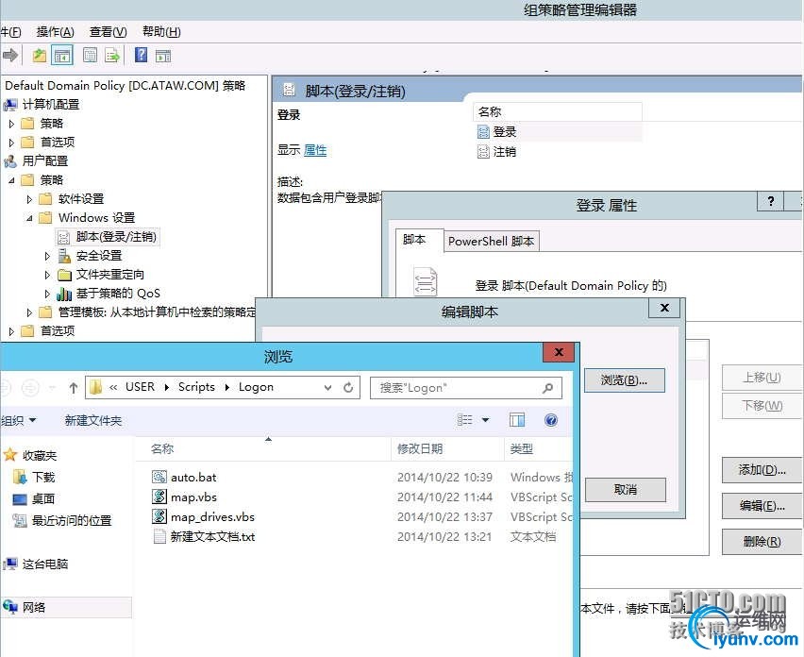The width and height of the screenshot is (804, 657).
Task: Click 取消 in 编辑脚本 dialog
Action: pos(625,490)
